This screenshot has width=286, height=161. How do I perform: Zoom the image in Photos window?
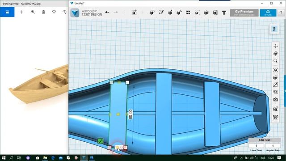tap(33, 12)
